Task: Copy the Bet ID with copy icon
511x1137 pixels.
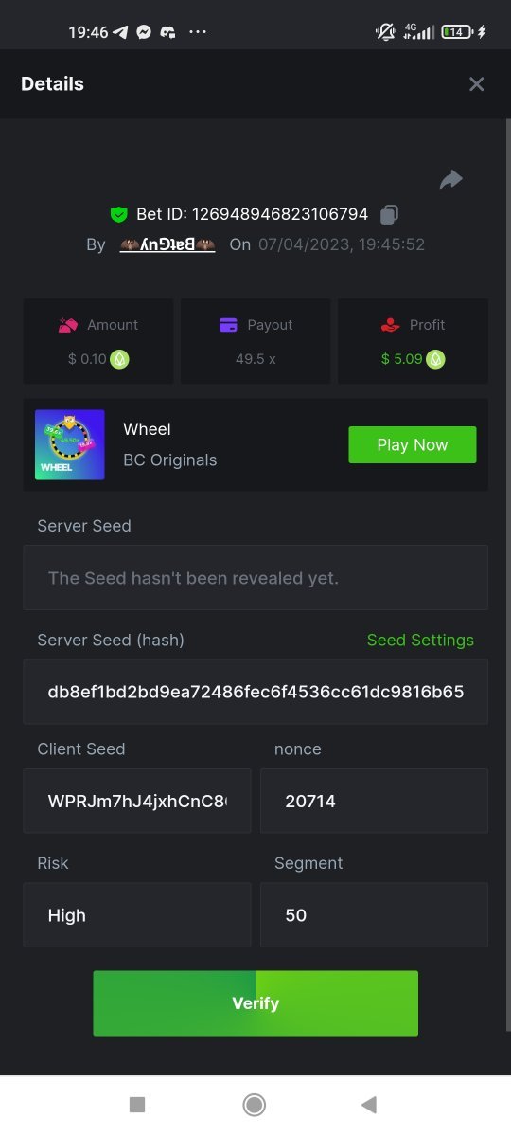Action: (x=390, y=214)
